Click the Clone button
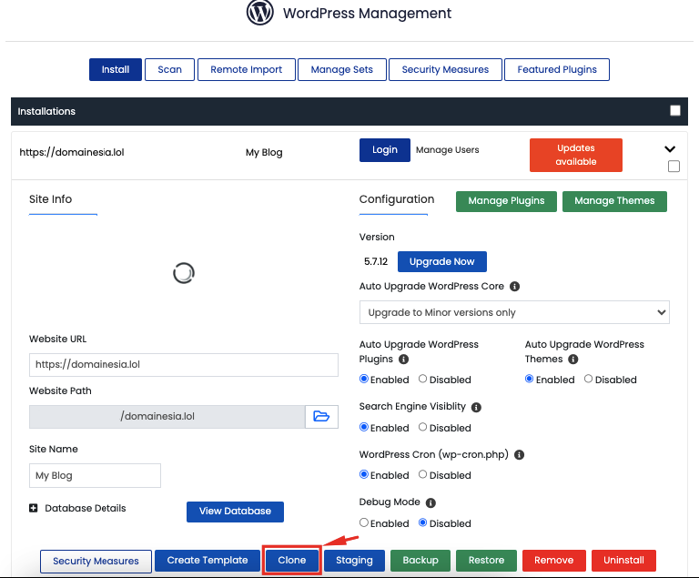This screenshot has width=699, height=578. click(x=292, y=561)
